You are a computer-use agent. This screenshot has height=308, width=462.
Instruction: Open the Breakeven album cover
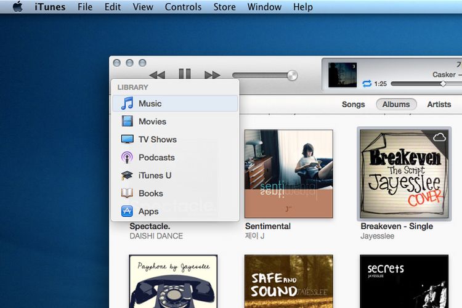(404, 174)
